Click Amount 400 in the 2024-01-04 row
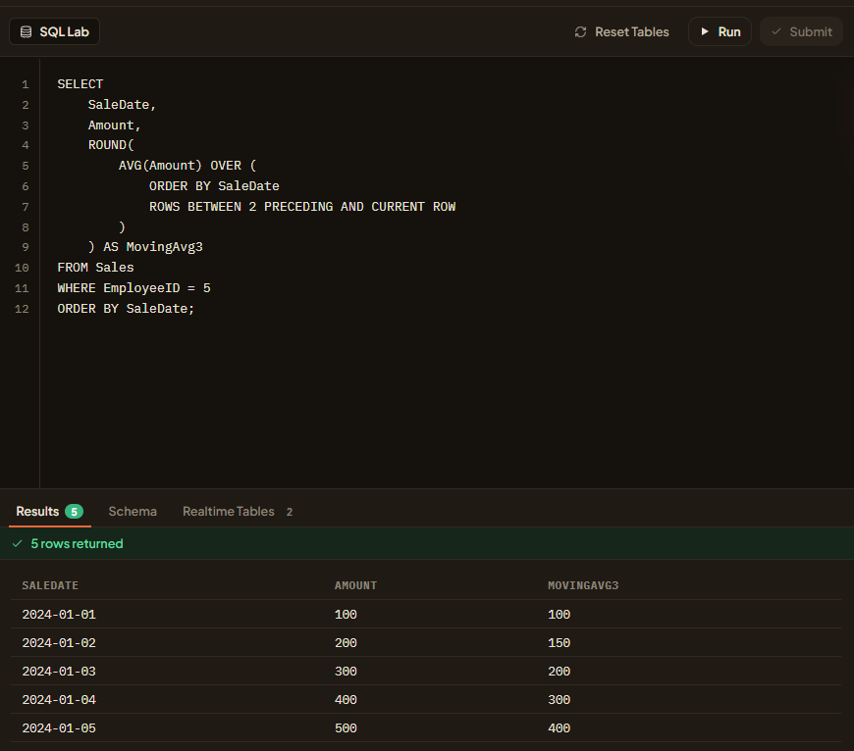 346,700
